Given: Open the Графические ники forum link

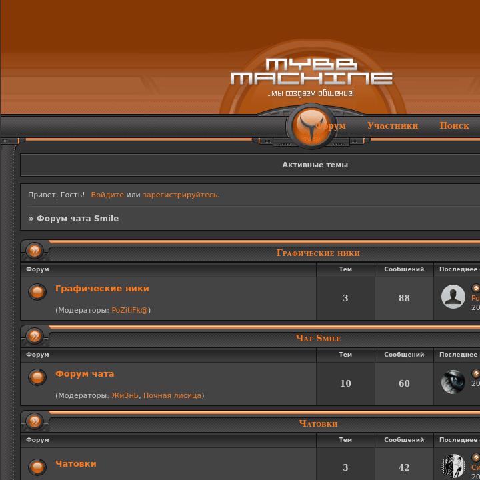Looking at the screenshot, I should pos(102,289).
